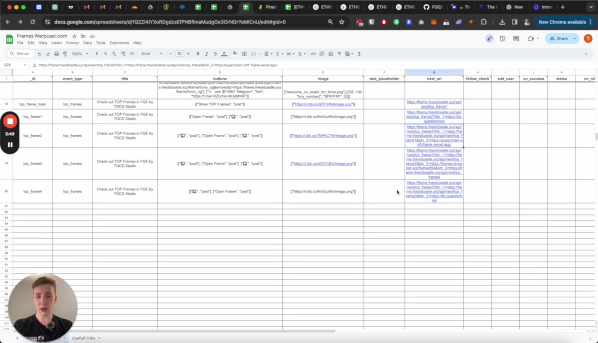The image size is (598, 343).
Task: Increase font size with plus
Action: pyautogui.click(x=188, y=54)
